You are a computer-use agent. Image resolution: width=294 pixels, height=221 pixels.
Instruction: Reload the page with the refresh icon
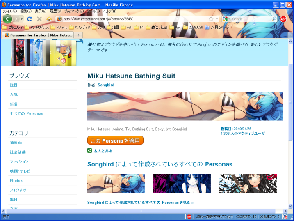point(30,19)
